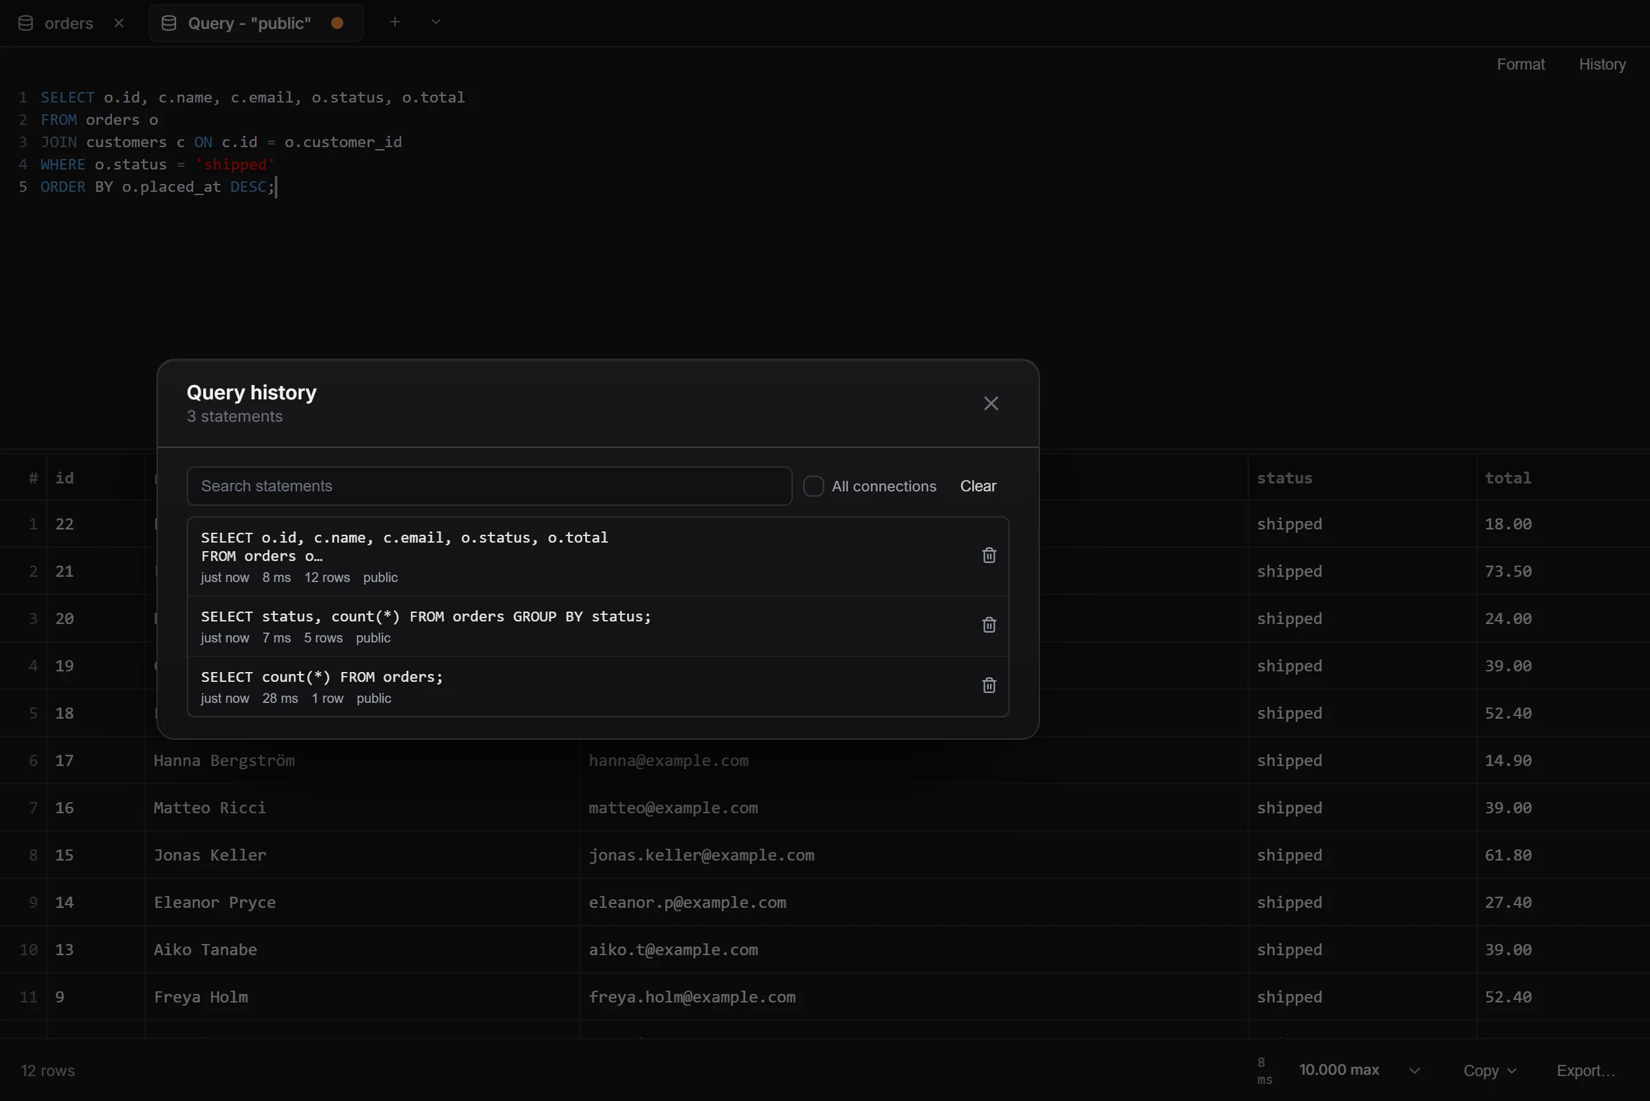Open the Export… dialog

[x=1585, y=1070]
